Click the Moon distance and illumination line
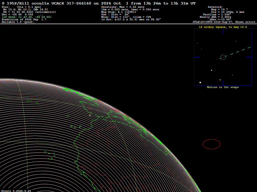Image resolution: width=257 pixels, height=192 pixels. (x=126, y=17)
